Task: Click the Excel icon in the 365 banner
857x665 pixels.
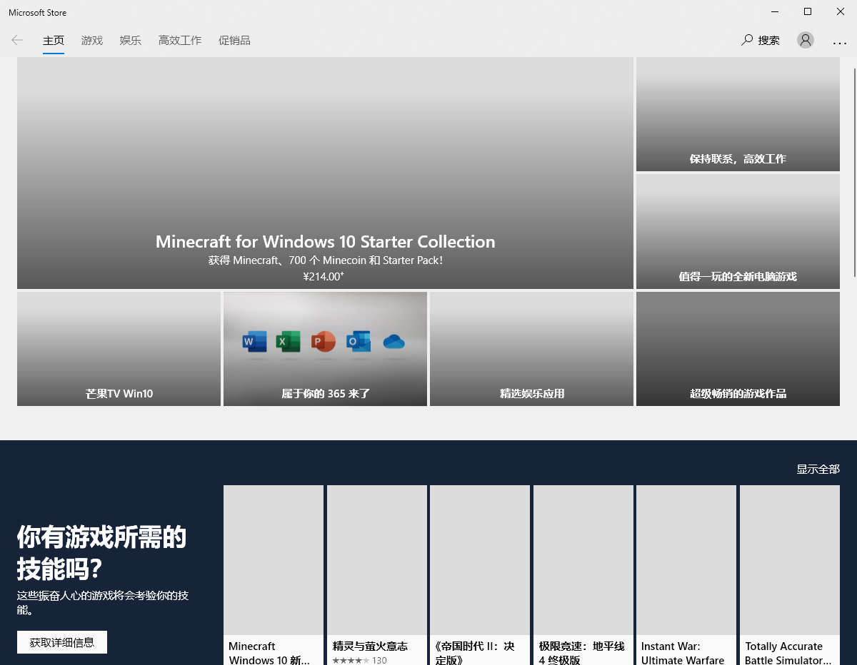Action: pos(289,342)
